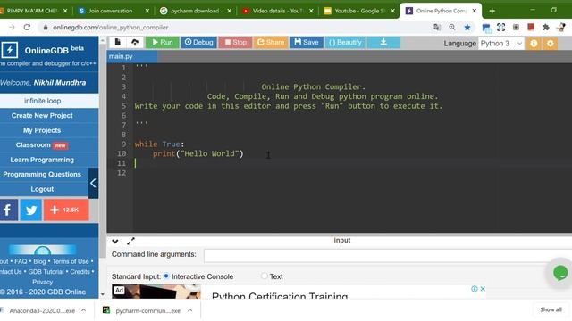
Task: Click the screenshot capture extension icon
Action: pyautogui.click(x=500, y=28)
